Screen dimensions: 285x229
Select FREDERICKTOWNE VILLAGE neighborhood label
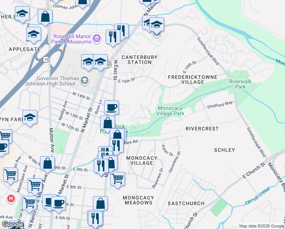coord(193,79)
